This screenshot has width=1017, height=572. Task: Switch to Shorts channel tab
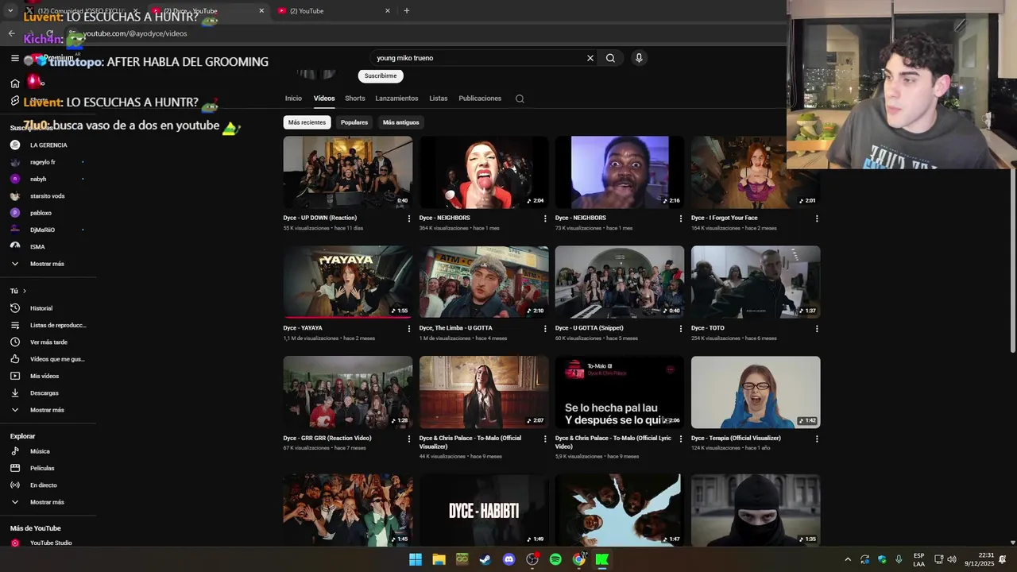(355, 99)
